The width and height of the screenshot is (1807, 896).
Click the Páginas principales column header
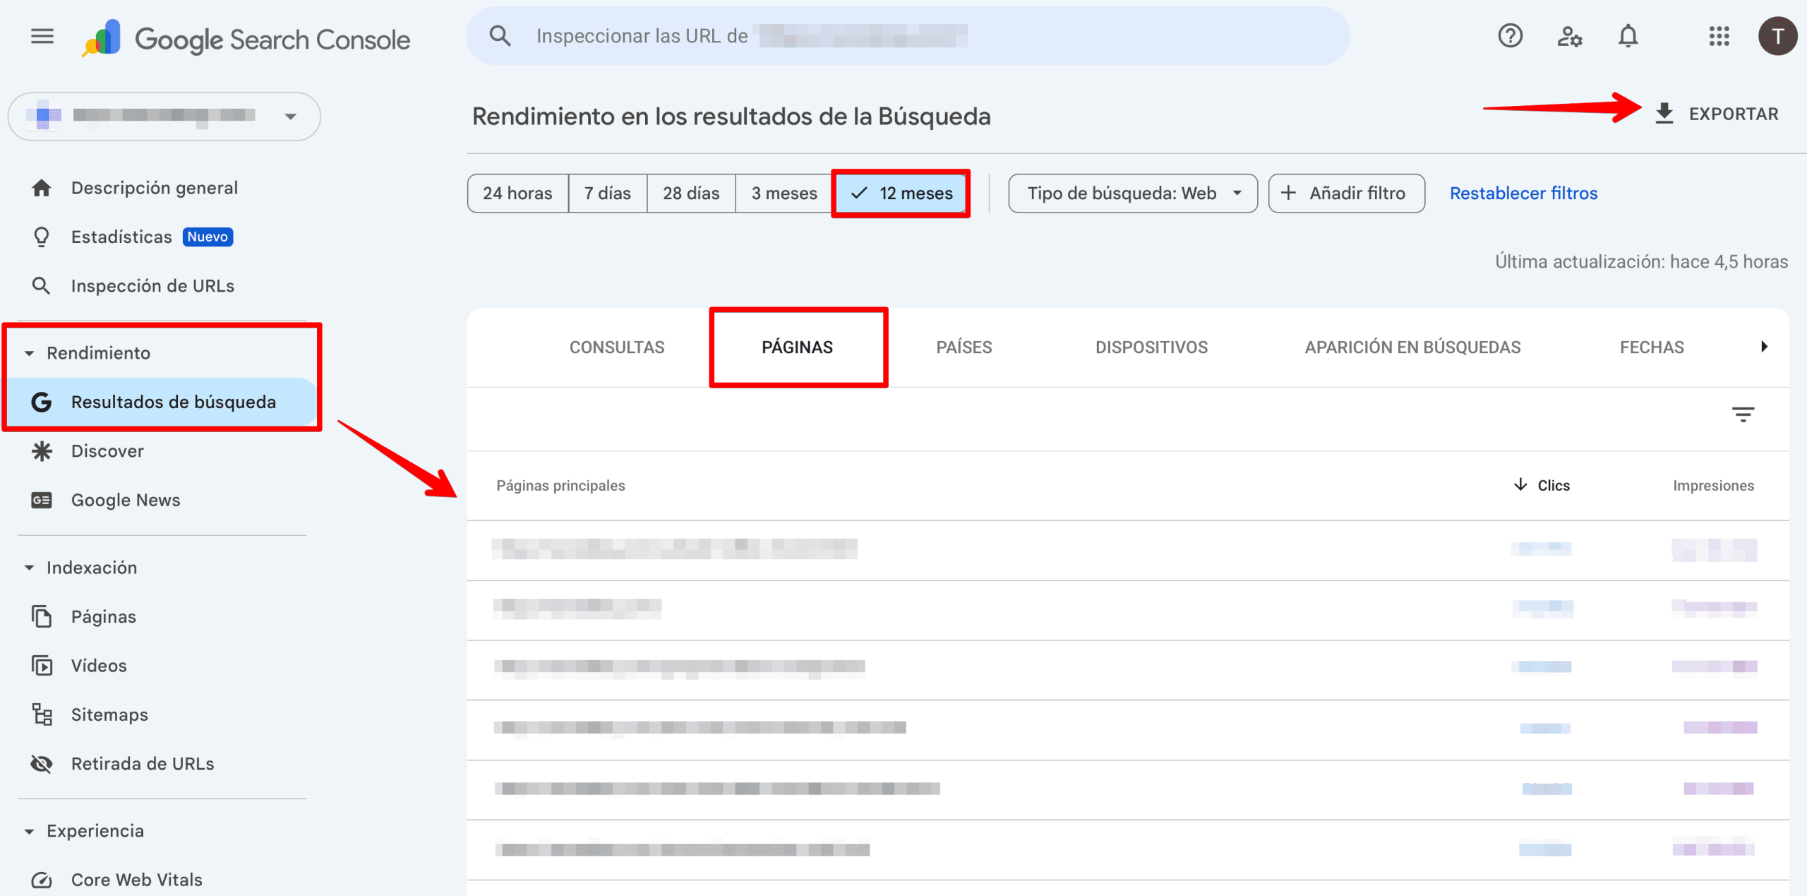(560, 486)
